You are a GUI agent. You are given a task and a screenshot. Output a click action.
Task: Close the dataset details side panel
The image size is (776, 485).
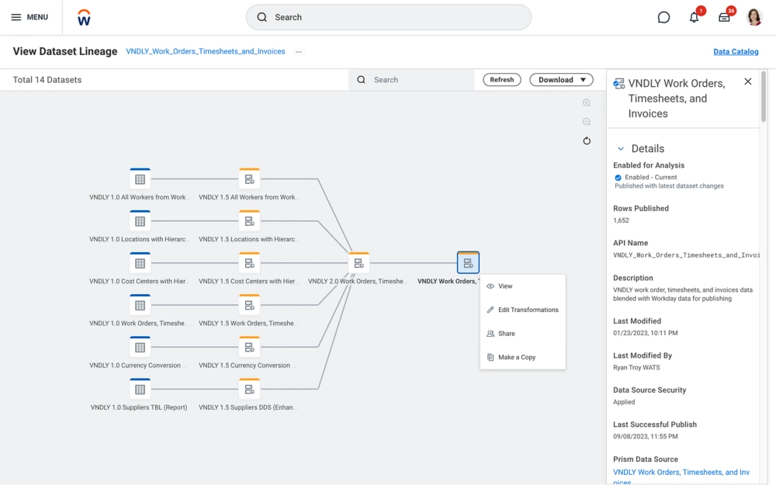(748, 81)
